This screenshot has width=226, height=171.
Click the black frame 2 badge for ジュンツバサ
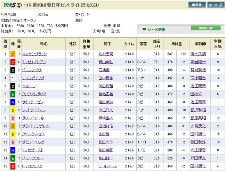tap(12, 70)
